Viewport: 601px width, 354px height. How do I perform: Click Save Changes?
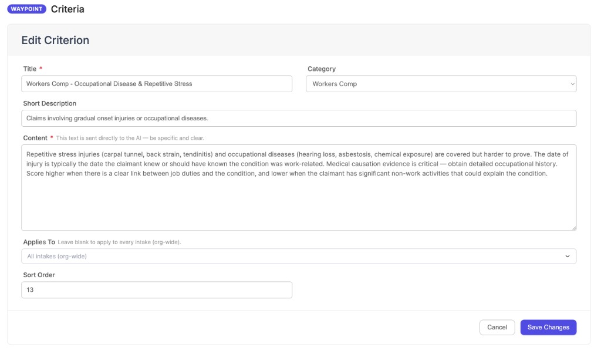tap(548, 327)
